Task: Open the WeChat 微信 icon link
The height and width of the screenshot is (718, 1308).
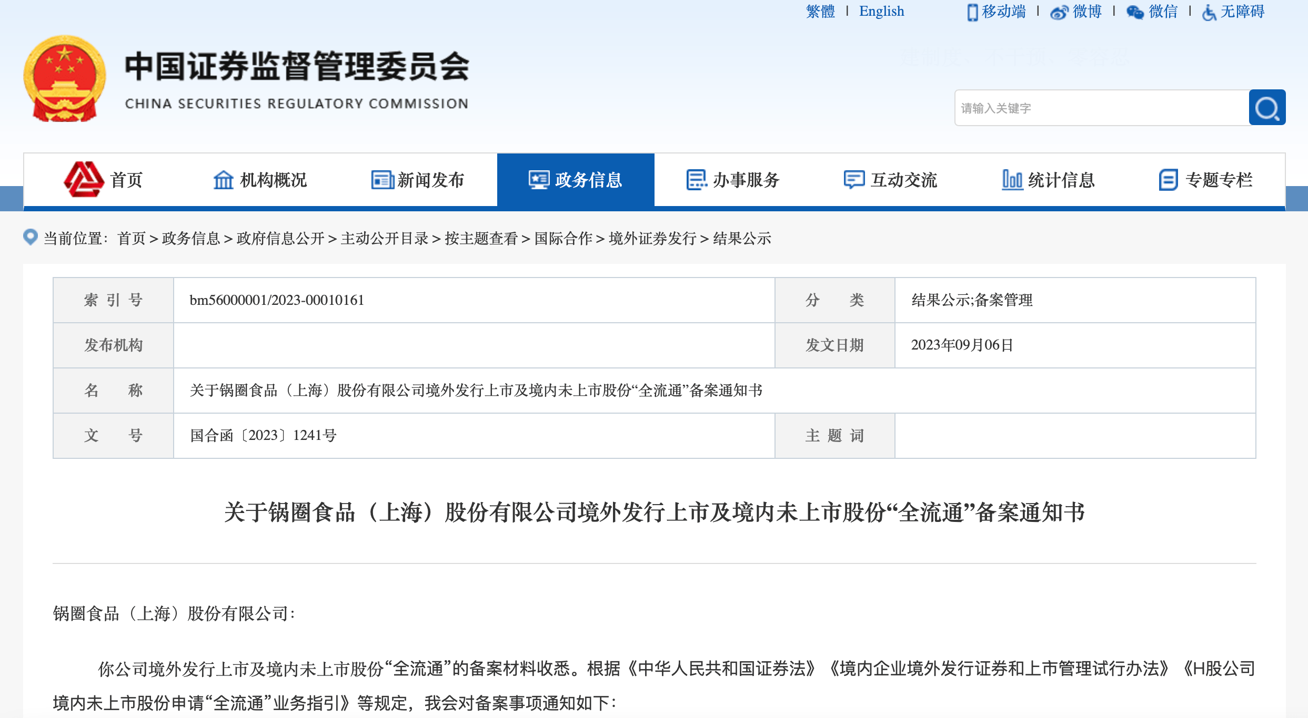Action: [x=1135, y=12]
